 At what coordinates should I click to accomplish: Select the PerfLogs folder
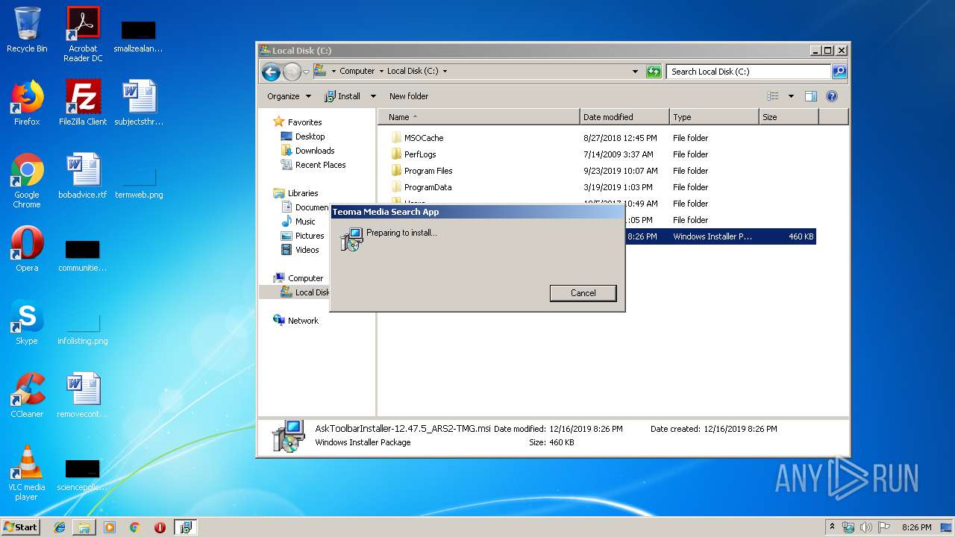tap(419, 154)
